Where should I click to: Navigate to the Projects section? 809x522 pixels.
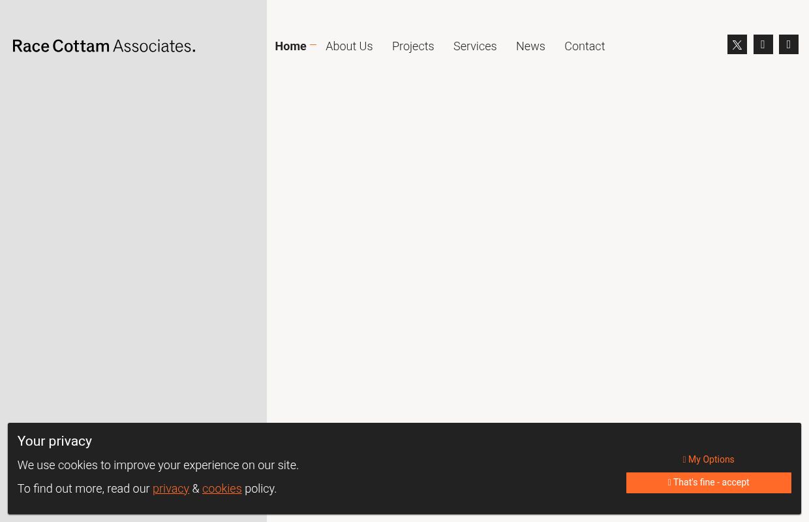click(x=413, y=46)
